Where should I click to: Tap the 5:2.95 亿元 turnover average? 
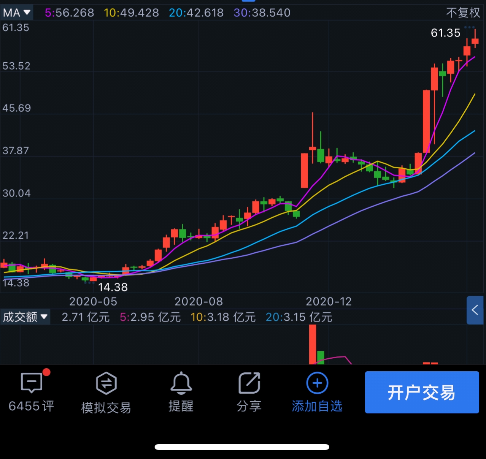[150, 317]
